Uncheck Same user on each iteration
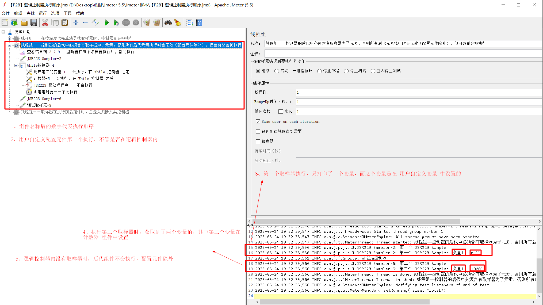The width and height of the screenshot is (543, 305). [258, 121]
